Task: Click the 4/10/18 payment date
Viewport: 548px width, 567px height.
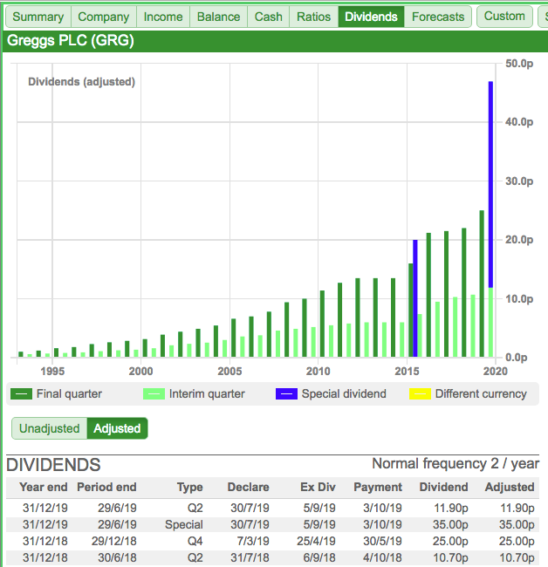Action: (382, 558)
